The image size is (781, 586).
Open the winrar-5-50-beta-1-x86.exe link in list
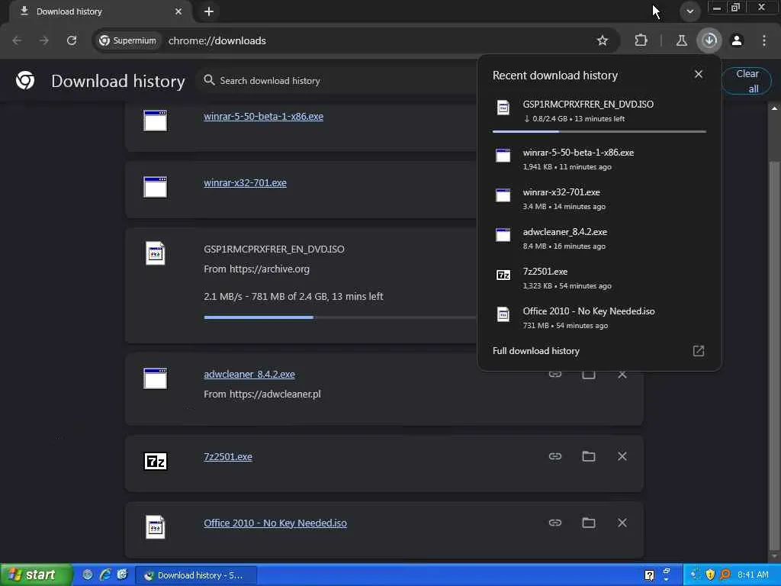[263, 117]
